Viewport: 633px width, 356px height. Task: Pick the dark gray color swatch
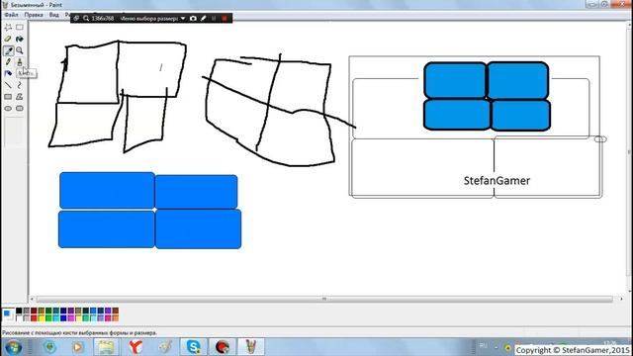[27, 311]
